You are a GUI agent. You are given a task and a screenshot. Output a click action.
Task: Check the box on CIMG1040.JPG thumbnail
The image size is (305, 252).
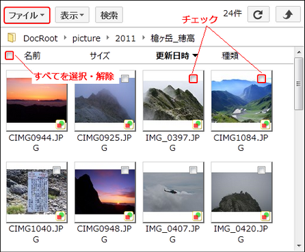click(57, 170)
